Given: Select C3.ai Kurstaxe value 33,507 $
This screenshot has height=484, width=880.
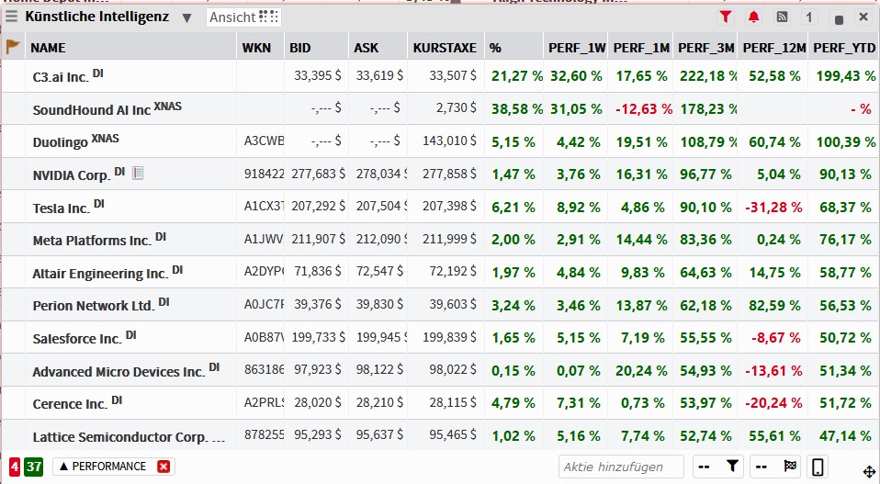Looking at the screenshot, I should pyautogui.click(x=453, y=75).
